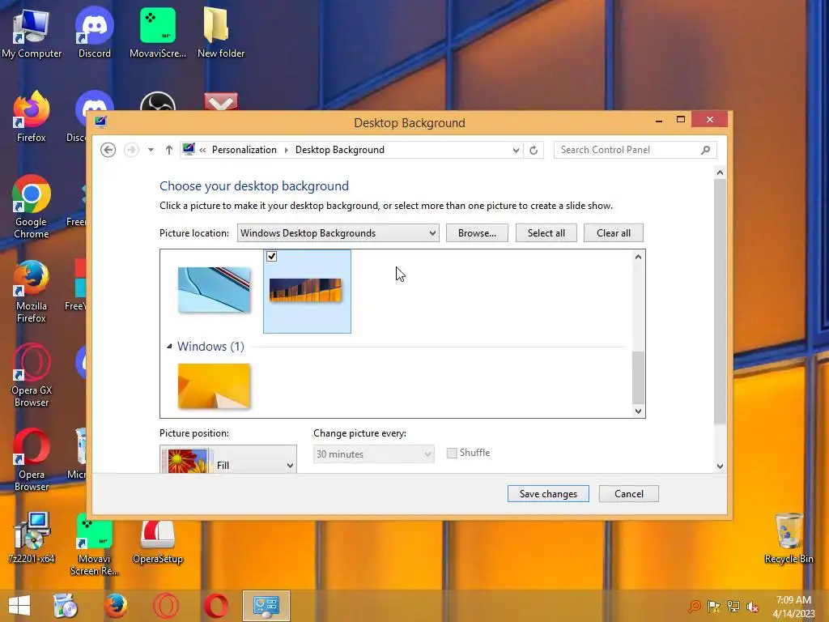
Task: Click the Desktop Background breadcrumb
Action: click(x=340, y=150)
